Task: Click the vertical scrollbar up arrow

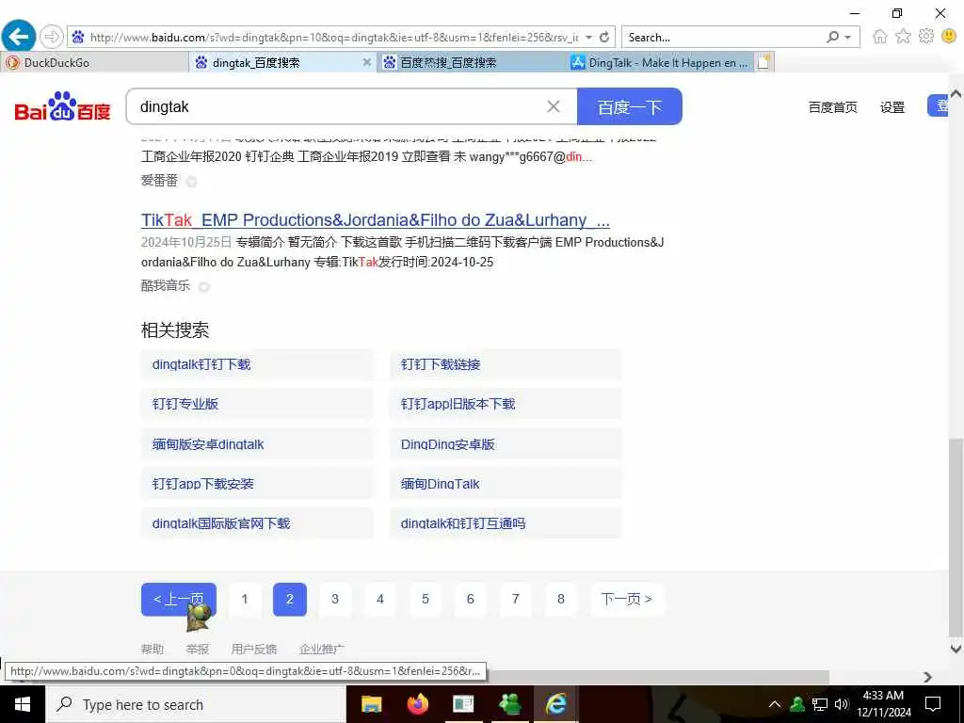Action: coord(956,94)
